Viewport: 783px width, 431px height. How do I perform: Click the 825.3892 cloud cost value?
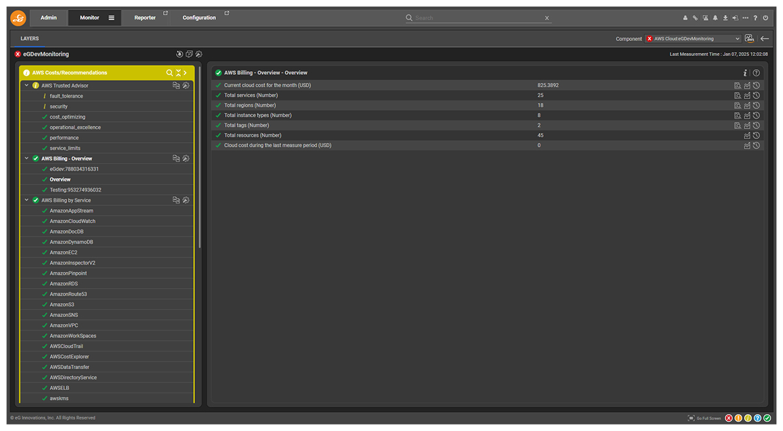point(548,85)
